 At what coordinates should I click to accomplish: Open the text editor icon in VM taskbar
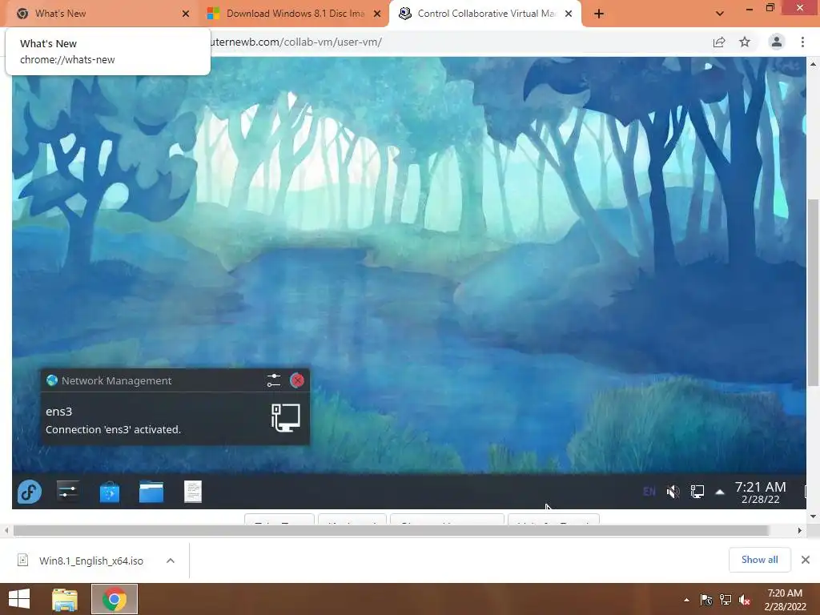coord(193,492)
